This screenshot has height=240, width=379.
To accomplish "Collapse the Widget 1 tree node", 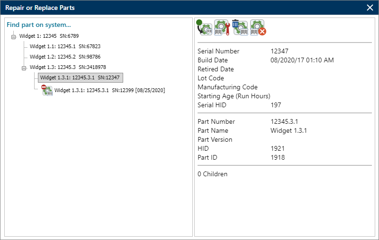I will tap(14, 36).
